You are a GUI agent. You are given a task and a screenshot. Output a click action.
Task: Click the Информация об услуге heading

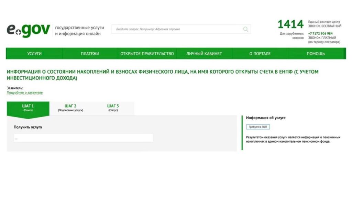266,118
